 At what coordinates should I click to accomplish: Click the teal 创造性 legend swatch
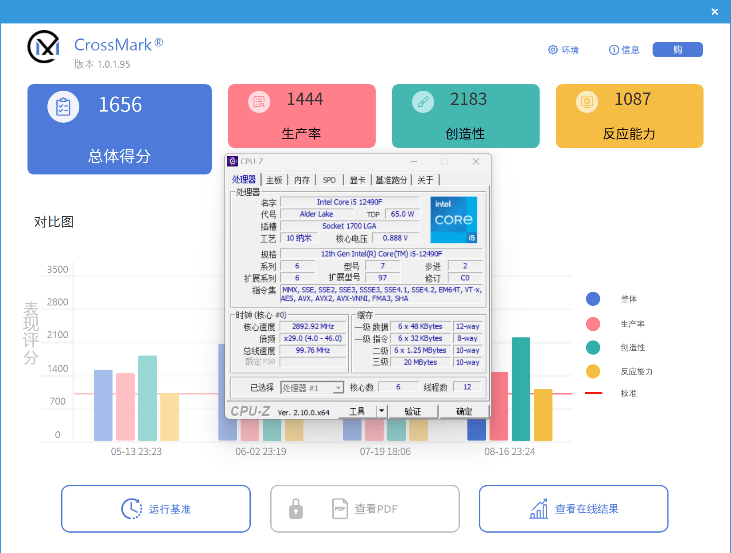pos(593,348)
